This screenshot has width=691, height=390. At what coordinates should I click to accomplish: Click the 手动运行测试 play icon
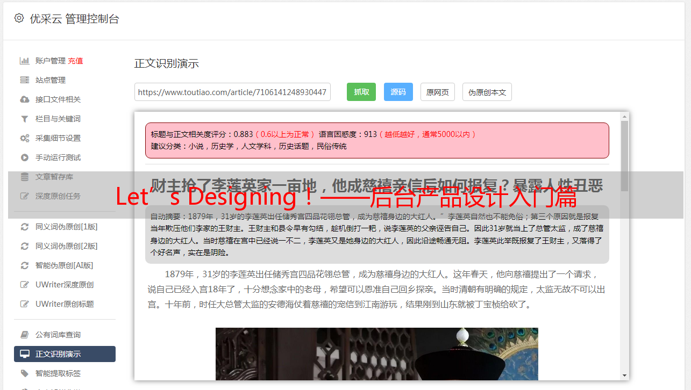point(25,157)
